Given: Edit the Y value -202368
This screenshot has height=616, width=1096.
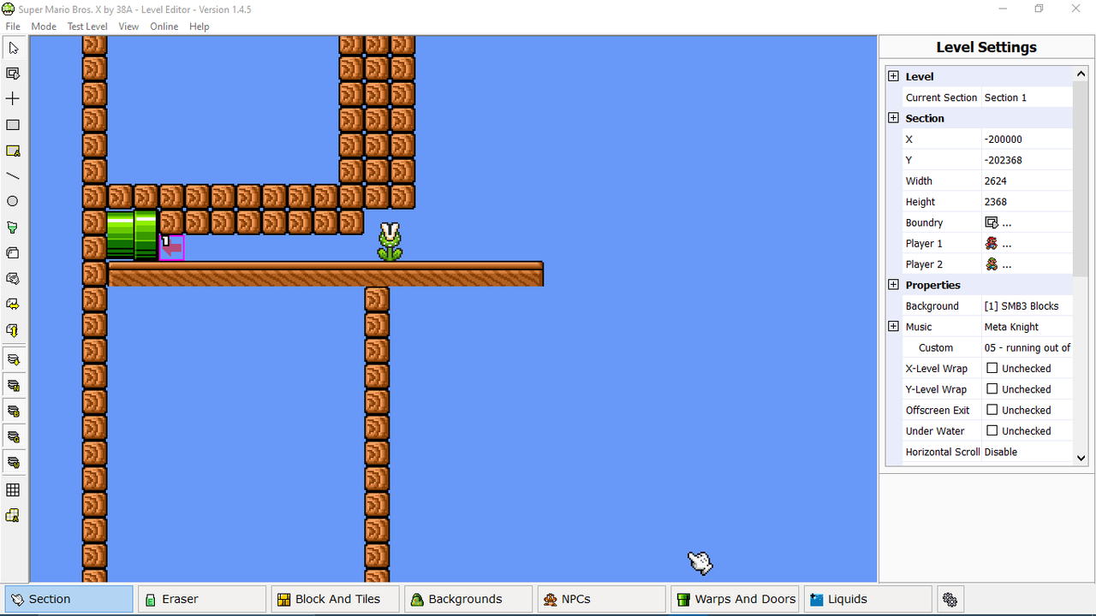Looking at the screenshot, I should point(1027,160).
